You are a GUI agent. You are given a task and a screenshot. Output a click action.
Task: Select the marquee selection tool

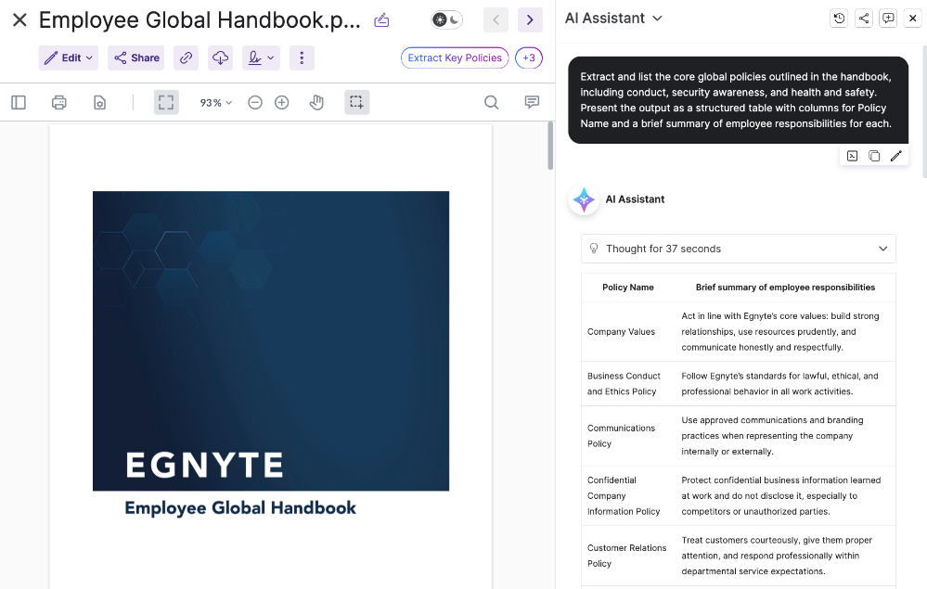(356, 102)
